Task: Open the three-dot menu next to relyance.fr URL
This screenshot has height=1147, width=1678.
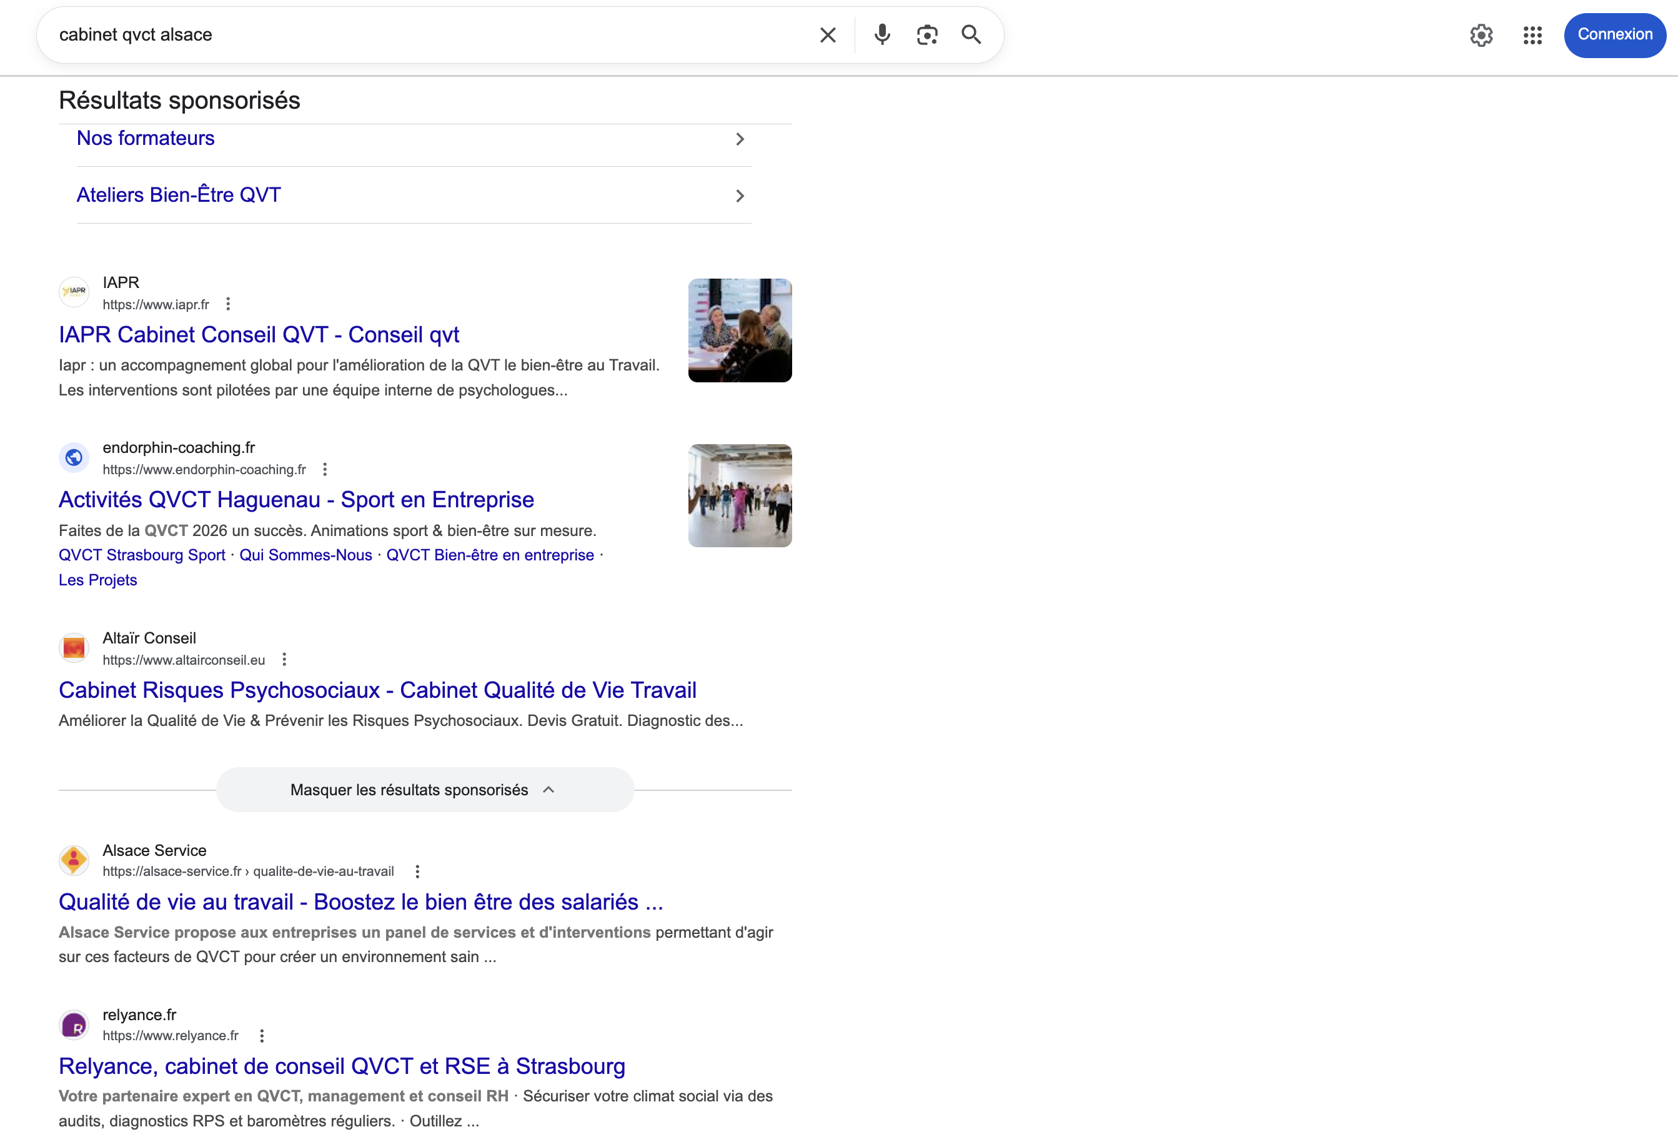Action: coord(262,1036)
